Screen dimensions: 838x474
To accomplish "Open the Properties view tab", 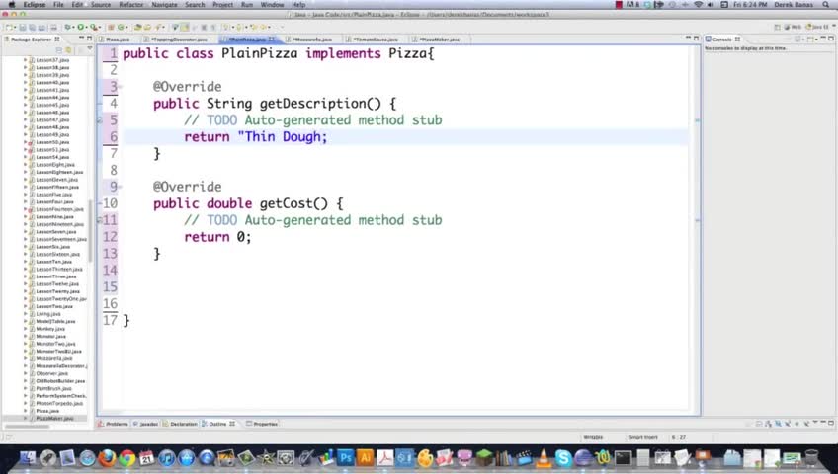I will pos(263,424).
